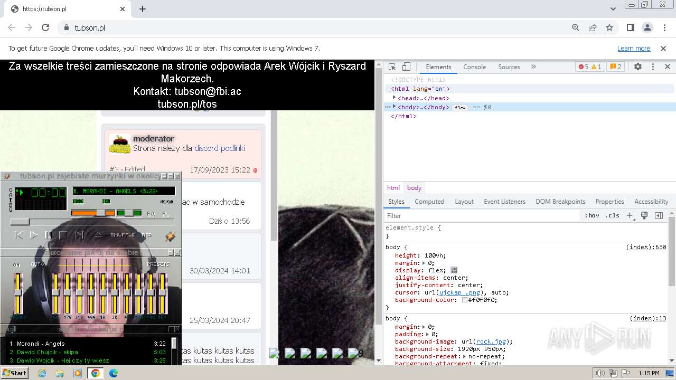This screenshot has height=380, width=676.
Task: Share this page via the share icon
Action: (593, 27)
